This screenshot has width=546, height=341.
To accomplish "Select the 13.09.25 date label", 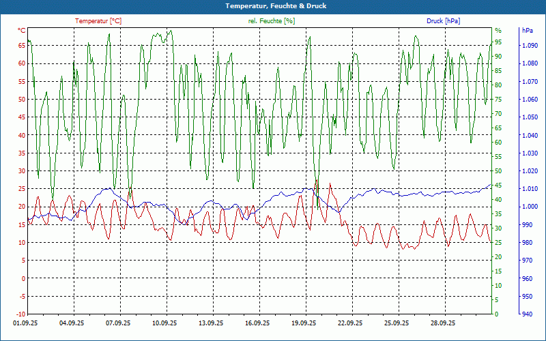I will coord(211,323).
